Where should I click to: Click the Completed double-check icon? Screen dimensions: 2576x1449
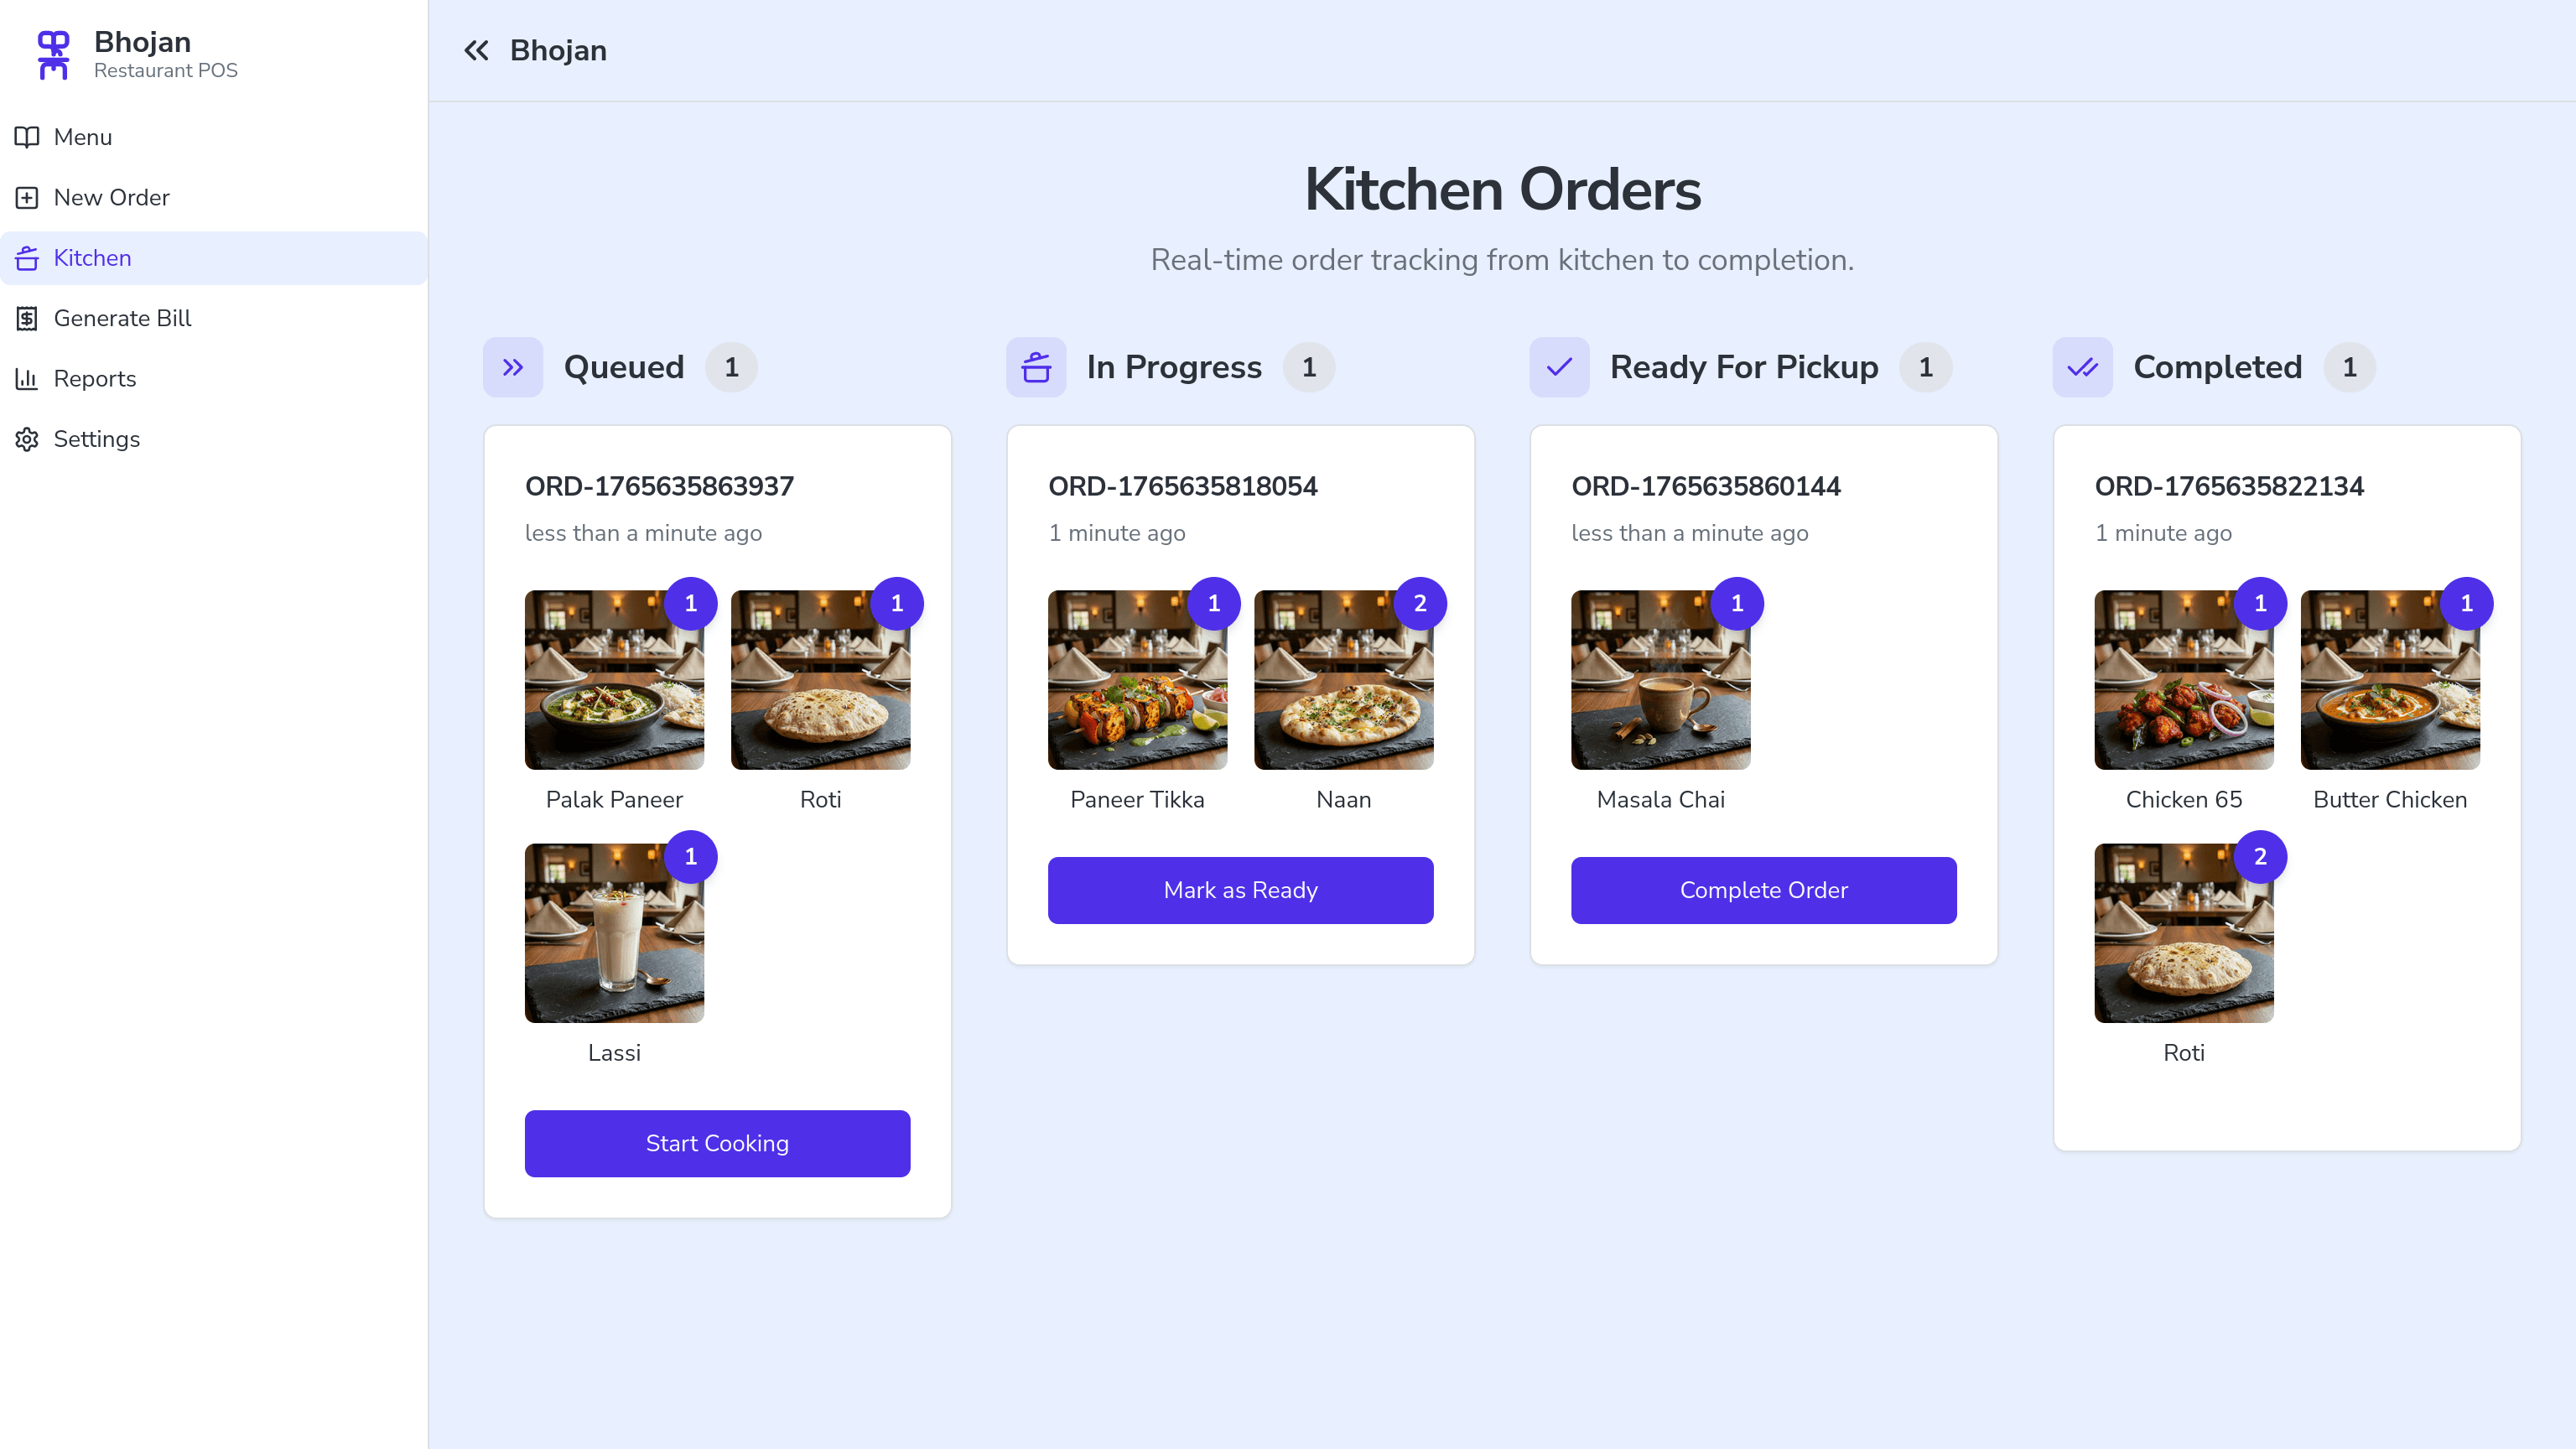tap(2082, 367)
